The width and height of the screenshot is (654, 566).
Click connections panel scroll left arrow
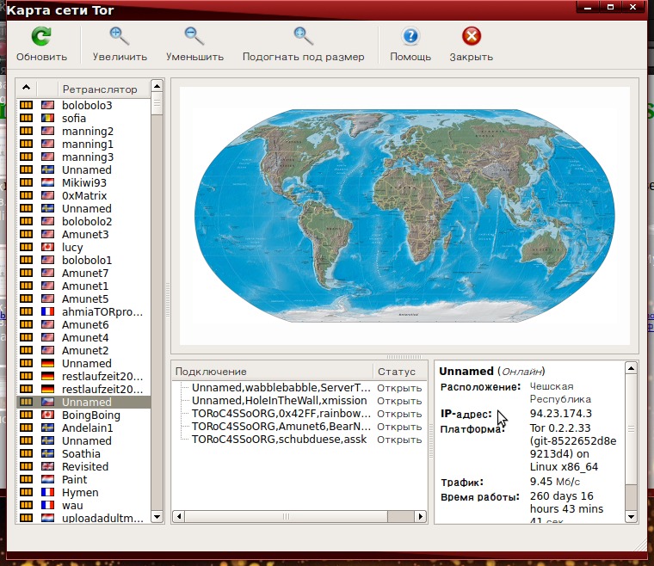point(178,516)
